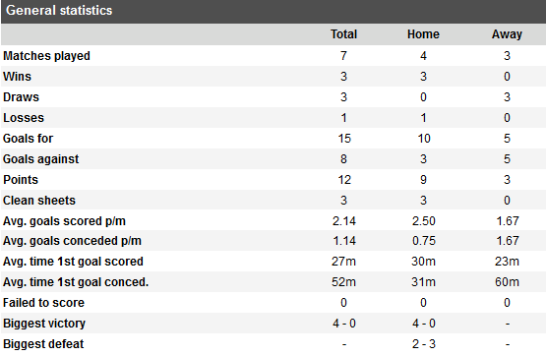Select the Biggest victory home score 4 - 0

coord(423,324)
